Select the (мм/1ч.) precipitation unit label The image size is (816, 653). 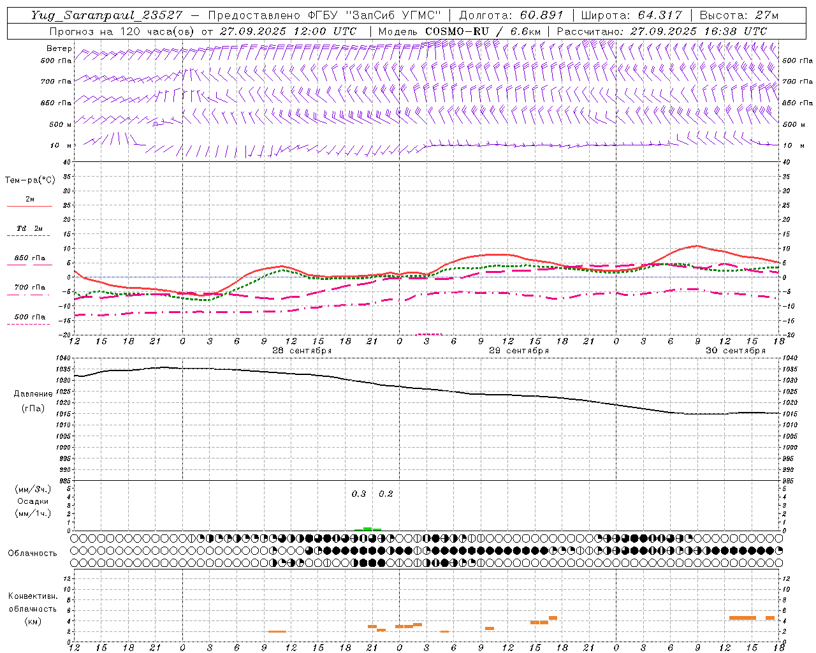point(33,513)
